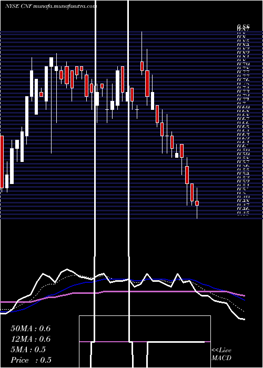The height and width of the screenshot is (368, 263).
Task: Click the 'Price : 0.5' value
Action: tap(31, 360)
